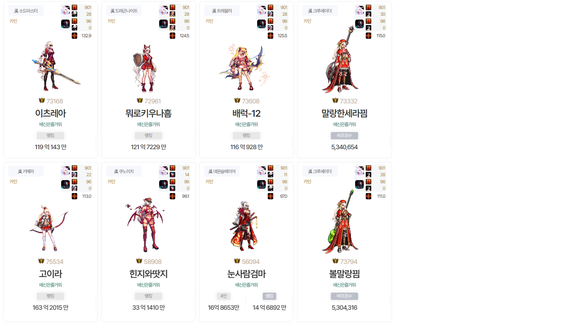The image size is (579, 325).
Task: Open the 뭐로키우나흠 character name
Action: pyautogui.click(x=149, y=114)
